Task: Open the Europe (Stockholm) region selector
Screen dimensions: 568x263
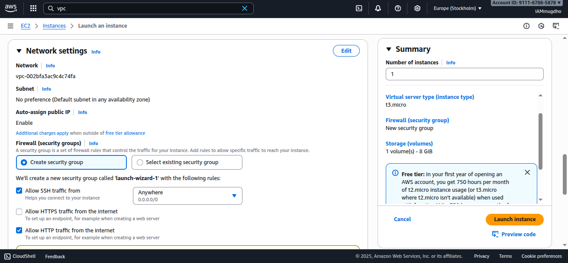Action: click(x=457, y=8)
